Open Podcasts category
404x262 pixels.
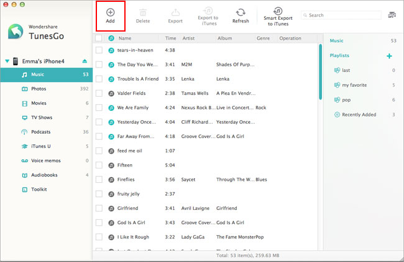47,132
